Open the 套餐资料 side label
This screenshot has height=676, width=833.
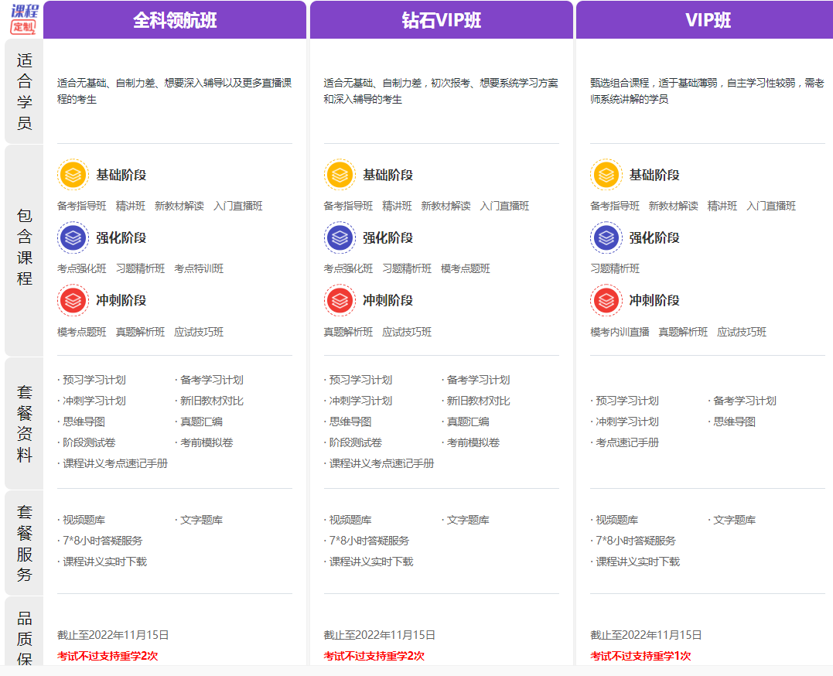point(24,424)
